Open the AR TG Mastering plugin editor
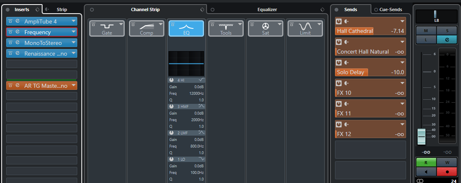The height and width of the screenshot is (183, 461). point(18,86)
